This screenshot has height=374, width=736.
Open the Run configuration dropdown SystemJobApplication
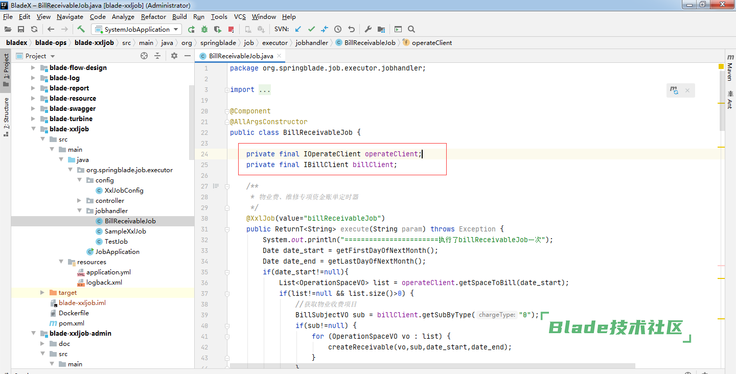[136, 29]
